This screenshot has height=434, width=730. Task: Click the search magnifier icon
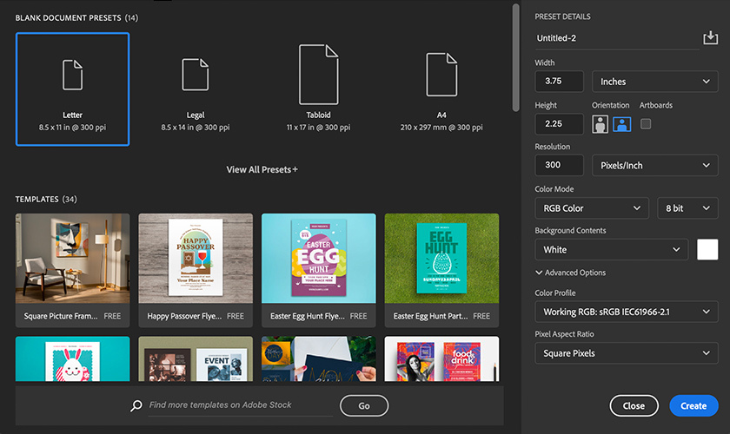pos(136,405)
